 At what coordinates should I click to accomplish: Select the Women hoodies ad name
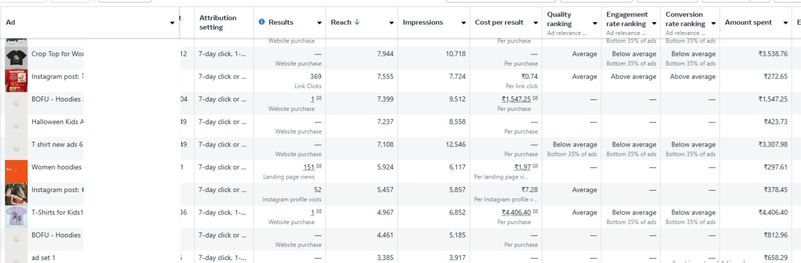pyautogui.click(x=57, y=167)
